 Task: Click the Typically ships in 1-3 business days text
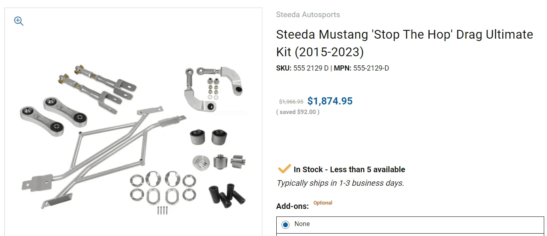pos(340,183)
